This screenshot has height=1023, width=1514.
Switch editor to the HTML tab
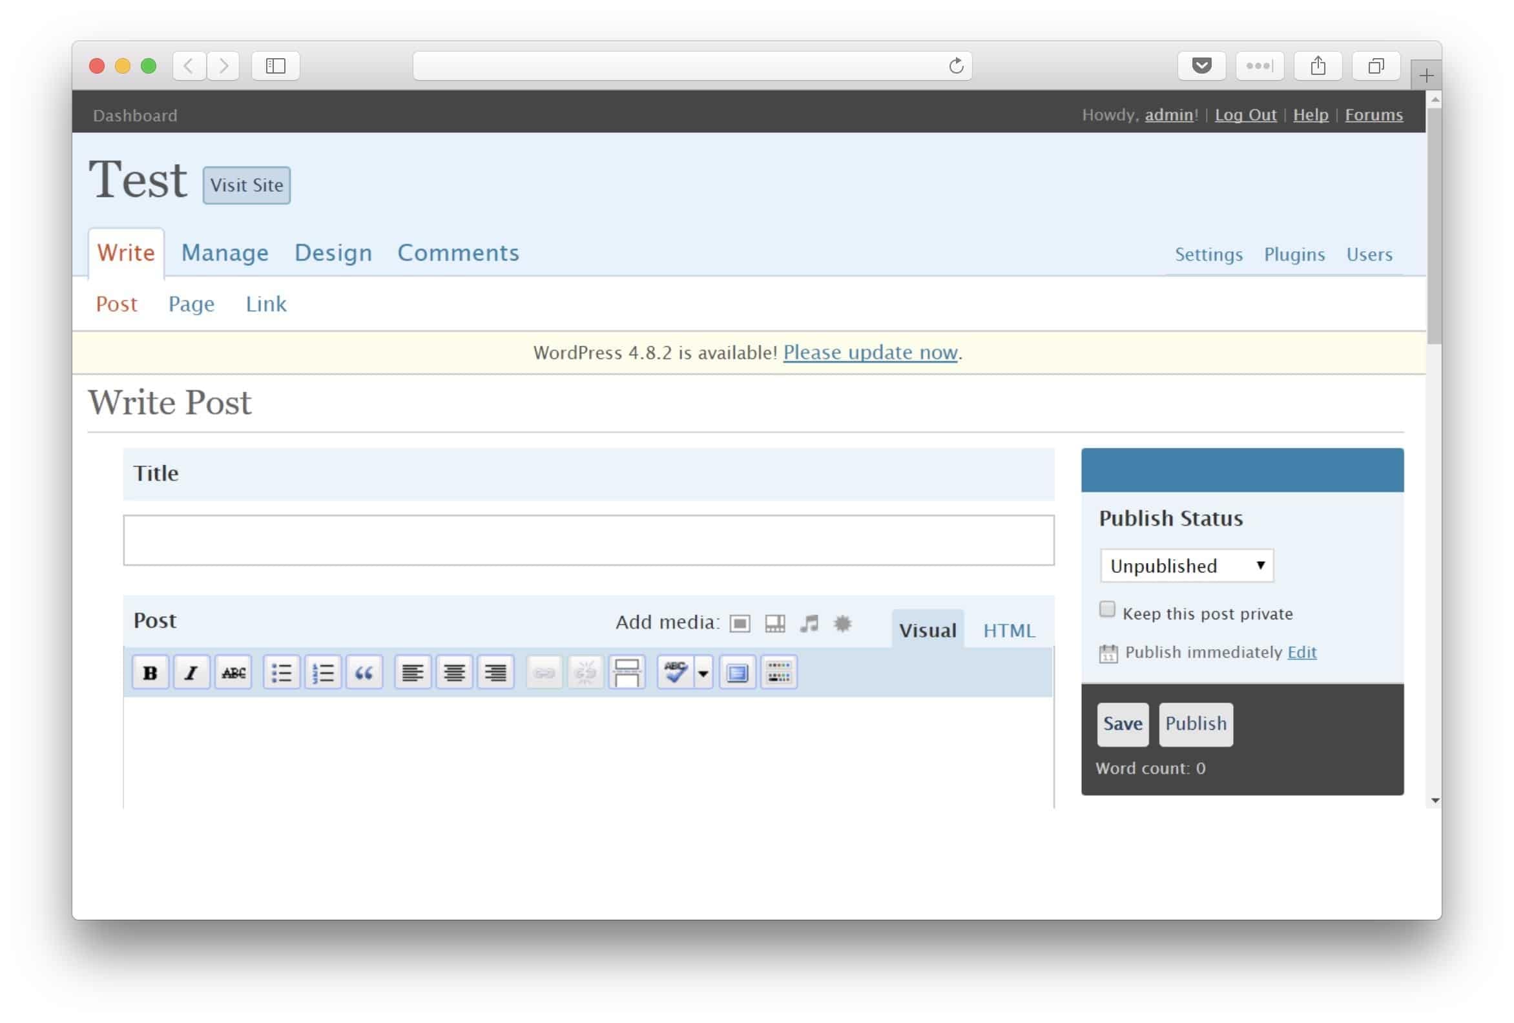(x=1008, y=630)
